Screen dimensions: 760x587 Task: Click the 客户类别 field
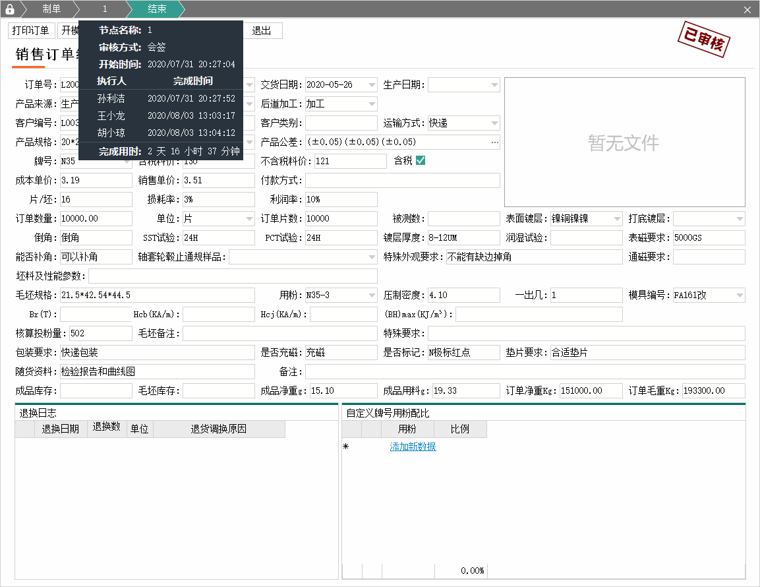[x=341, y=123]
